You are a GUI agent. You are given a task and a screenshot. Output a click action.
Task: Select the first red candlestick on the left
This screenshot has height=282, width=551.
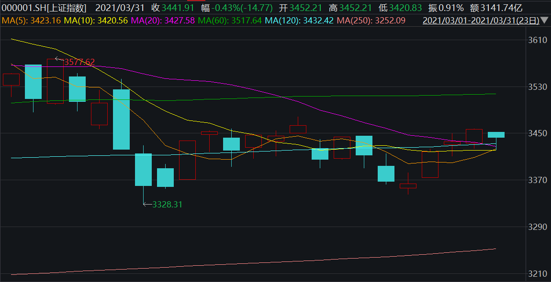11,79
